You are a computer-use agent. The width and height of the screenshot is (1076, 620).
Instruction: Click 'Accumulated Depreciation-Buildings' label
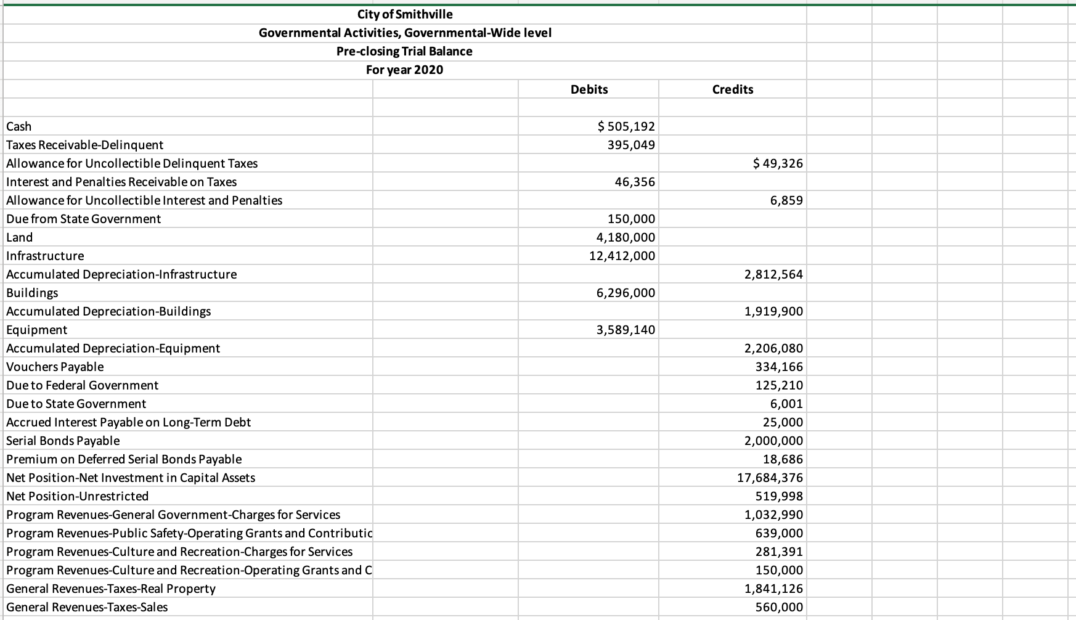[x=108, y=311]
